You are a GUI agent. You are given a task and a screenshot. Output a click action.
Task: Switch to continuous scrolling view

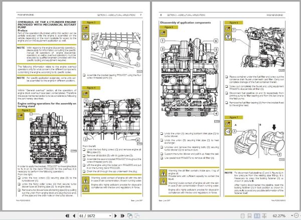tap(249, 216)
